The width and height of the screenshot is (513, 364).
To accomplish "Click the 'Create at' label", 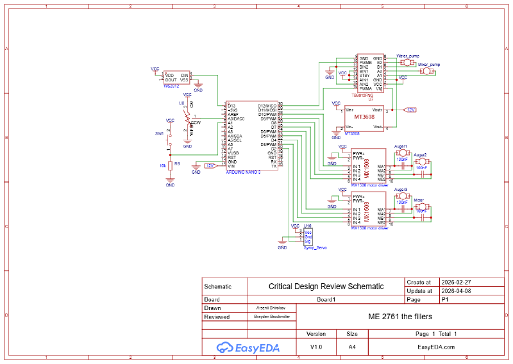I will pos(419,282).
